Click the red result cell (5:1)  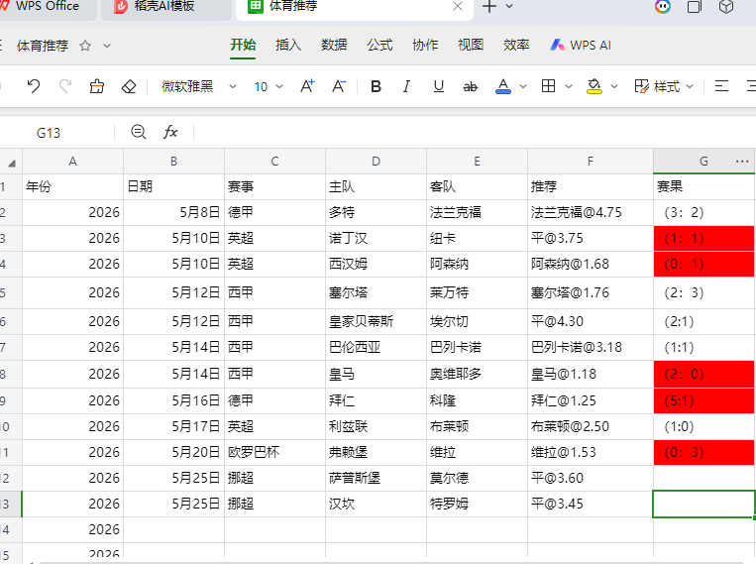(703, 400)
